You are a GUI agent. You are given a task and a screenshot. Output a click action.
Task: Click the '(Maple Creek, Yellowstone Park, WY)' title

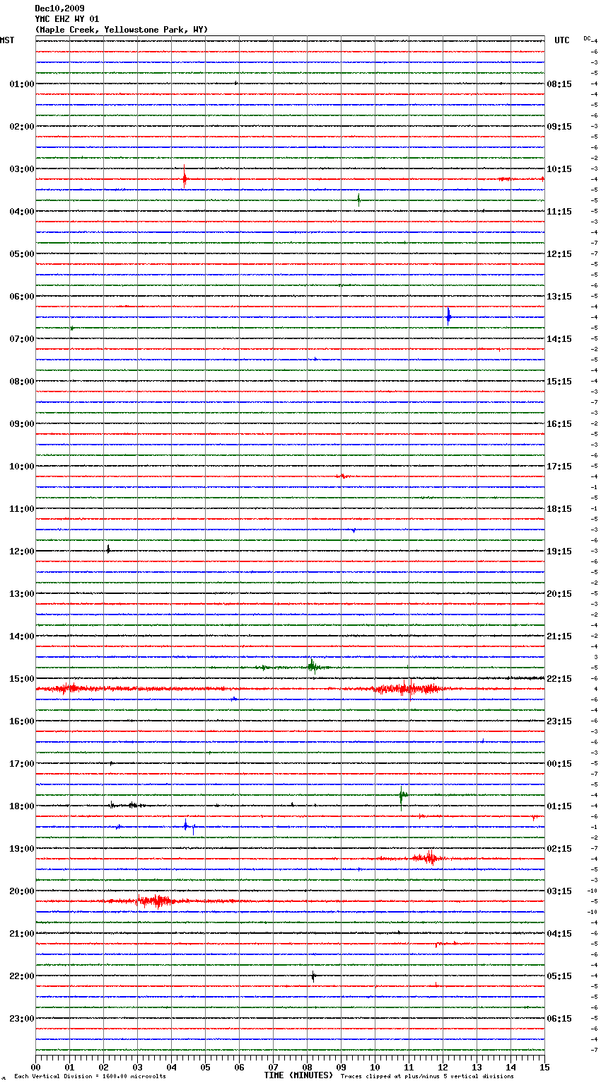[x=122, y=30]
